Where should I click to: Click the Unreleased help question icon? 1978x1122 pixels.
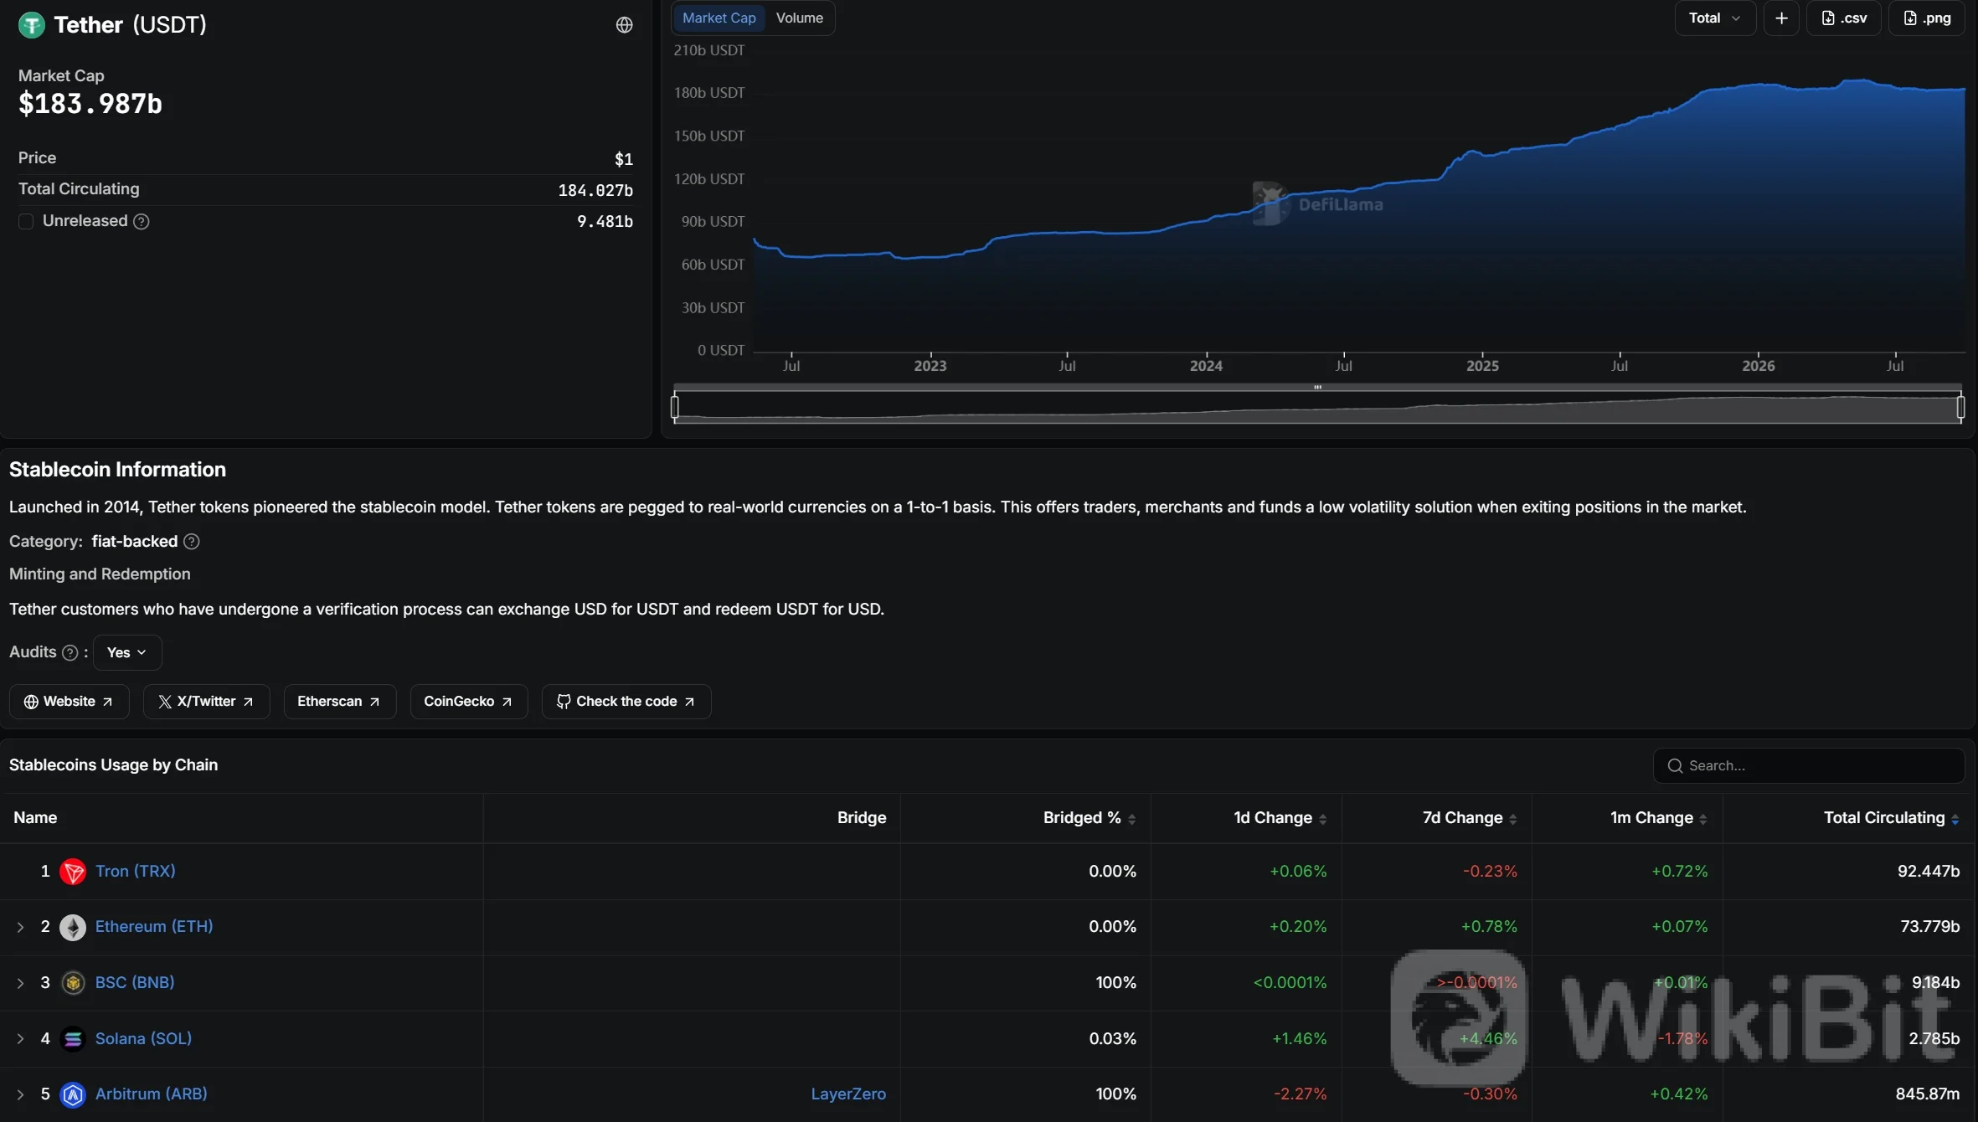coord(142,221)
